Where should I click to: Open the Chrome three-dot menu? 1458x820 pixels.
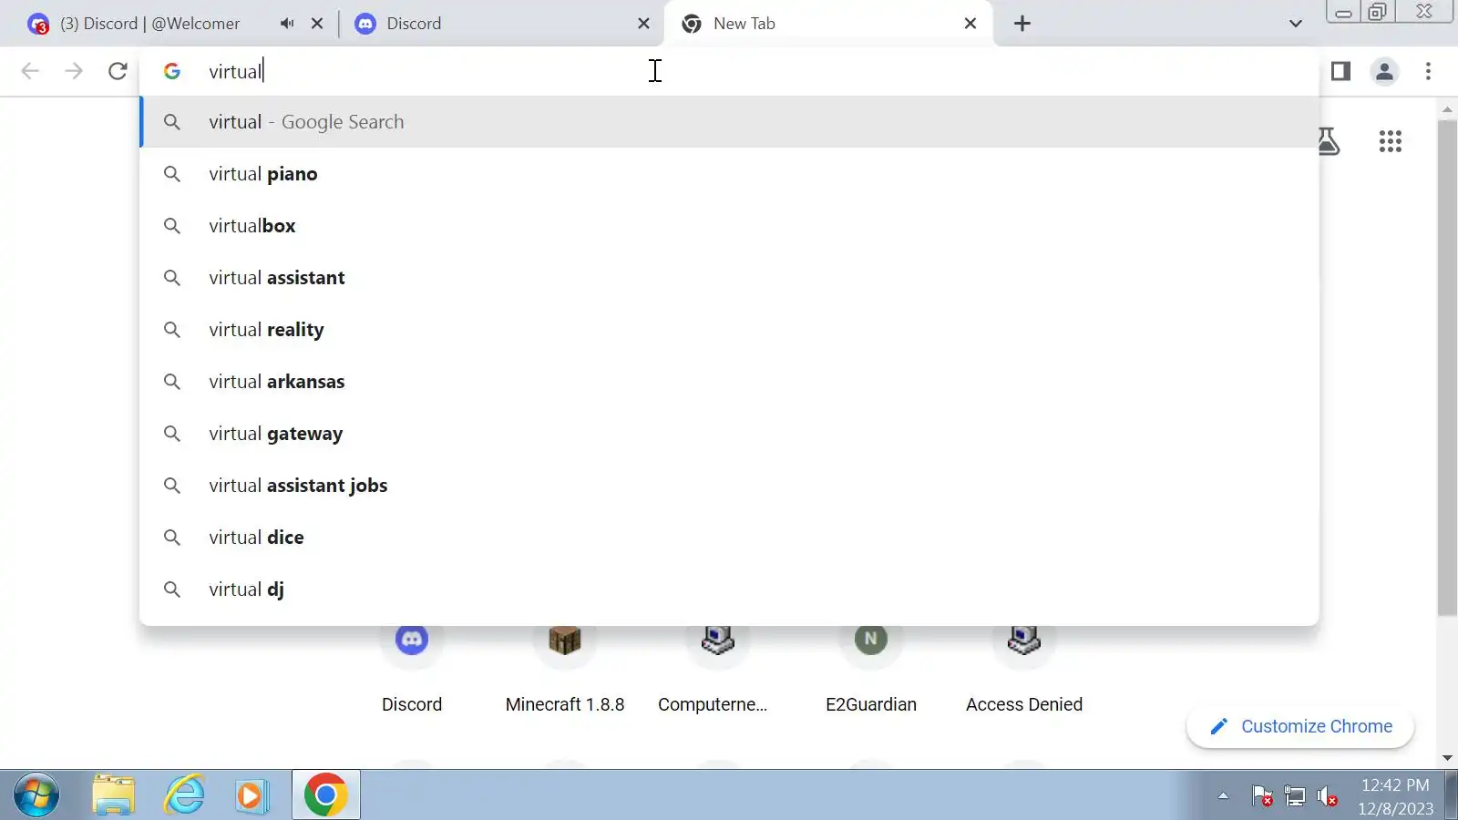(x=1428, y=71)
